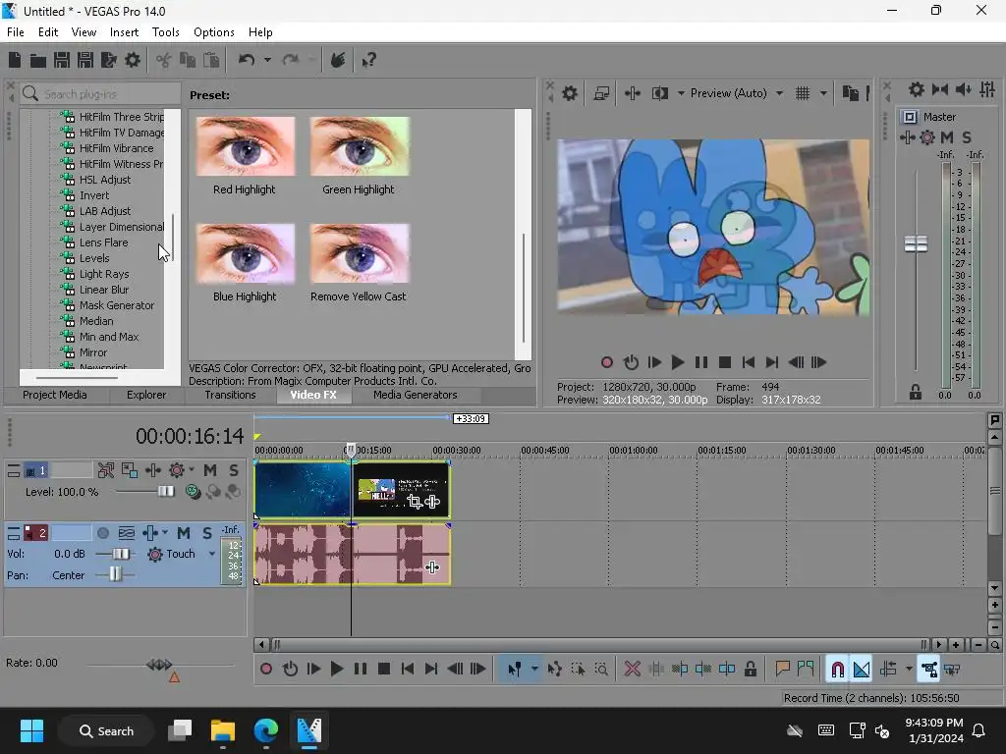Click the Downmix Output icon in the Master panel
The height and width of the screenshot is (754, 1006).
tap(940, 89)
